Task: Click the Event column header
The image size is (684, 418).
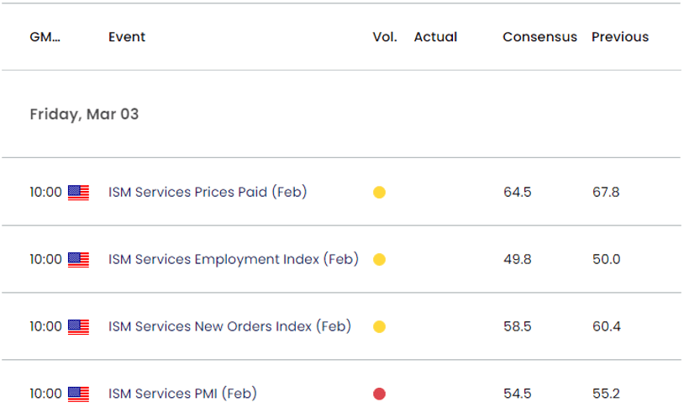Action: pos(127,37)
